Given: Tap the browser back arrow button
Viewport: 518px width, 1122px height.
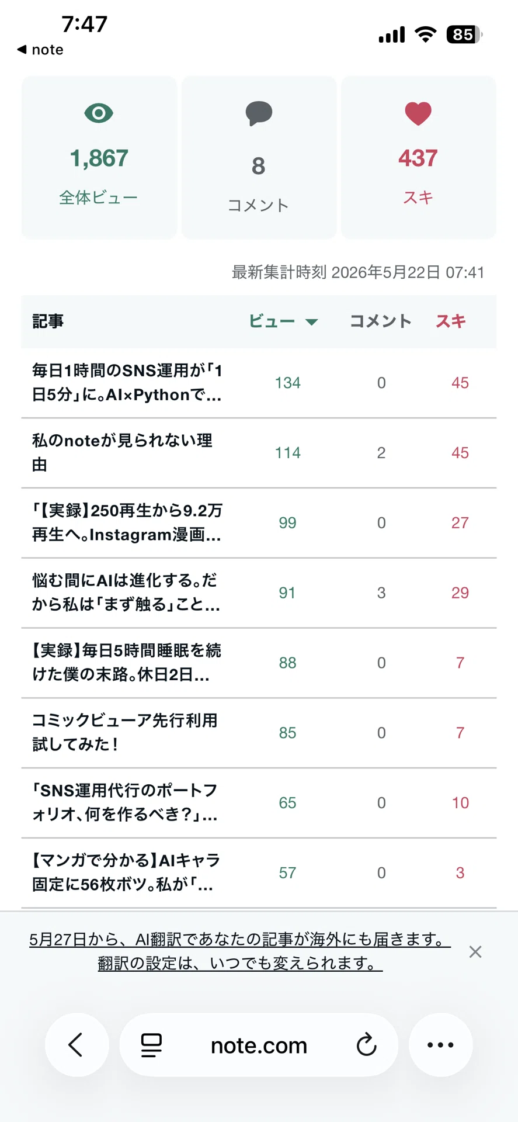Looking at the screenshot, I should [x=77, y=1045].
